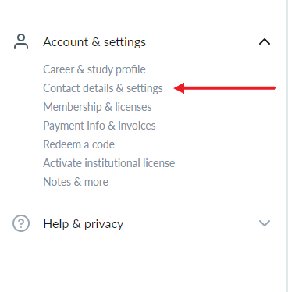Open Notes & more
Viewport: 288px width, 292px height.
(x=76, y=182)
